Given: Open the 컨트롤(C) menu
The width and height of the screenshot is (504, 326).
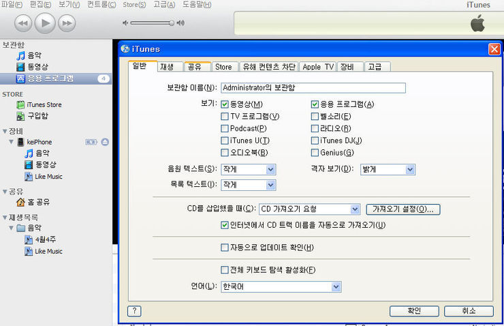Looking at the screenshot, I should (101, 5).
